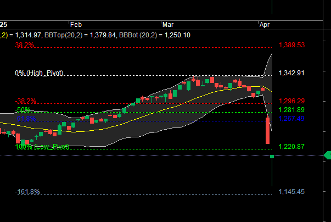The width and height of the screenshot is (331, 222).
Task: Select the 1,389.53 price label
Action: pos(291,45)
